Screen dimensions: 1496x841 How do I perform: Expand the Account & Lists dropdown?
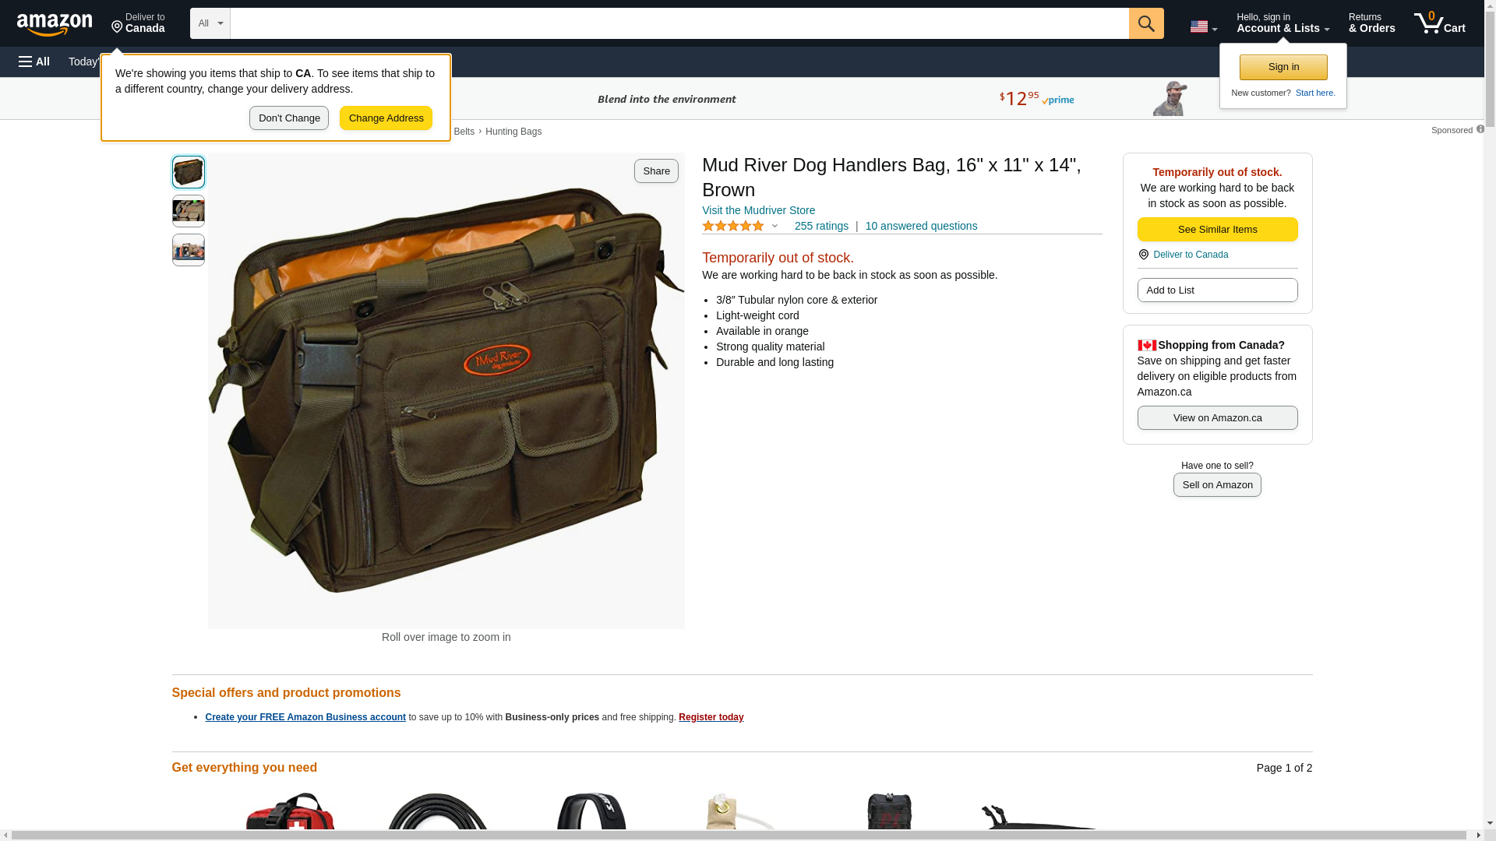point(1283,23)
